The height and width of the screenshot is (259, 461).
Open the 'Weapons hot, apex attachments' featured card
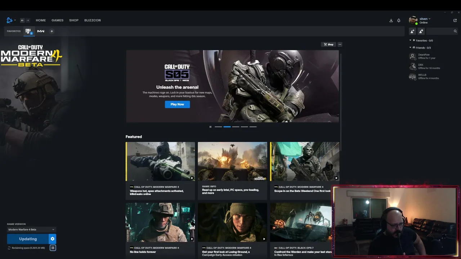click(160, 171)
